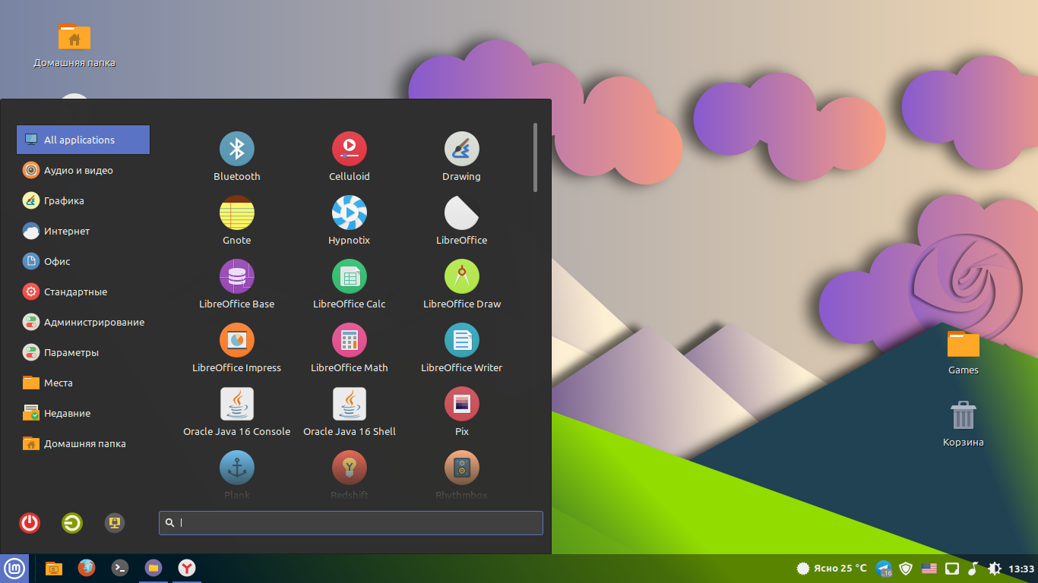1038x583 pixels.
Task: Select the All applications category
Action: click(84, 140)
